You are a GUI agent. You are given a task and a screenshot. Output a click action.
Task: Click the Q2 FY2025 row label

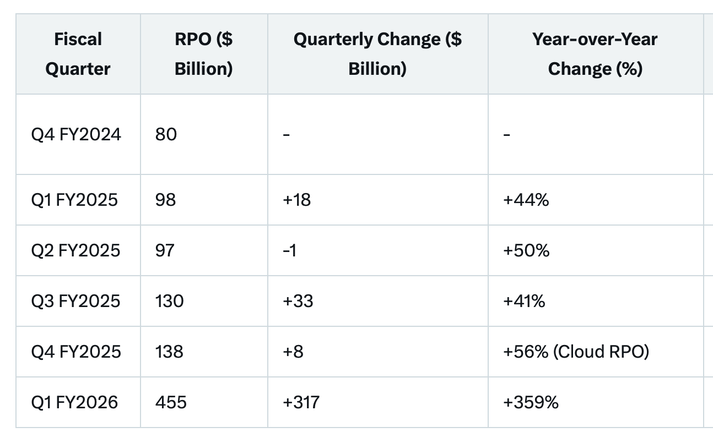[x=75, y=250]
